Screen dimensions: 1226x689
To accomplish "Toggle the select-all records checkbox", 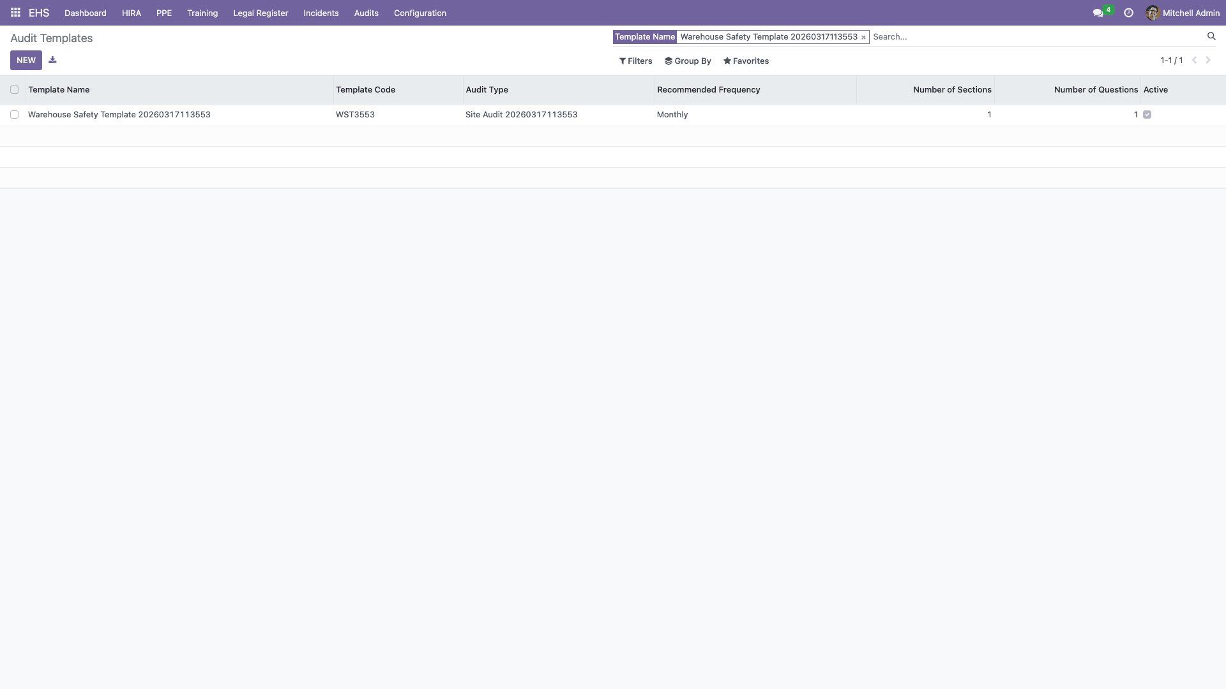I will pos(15,90).
